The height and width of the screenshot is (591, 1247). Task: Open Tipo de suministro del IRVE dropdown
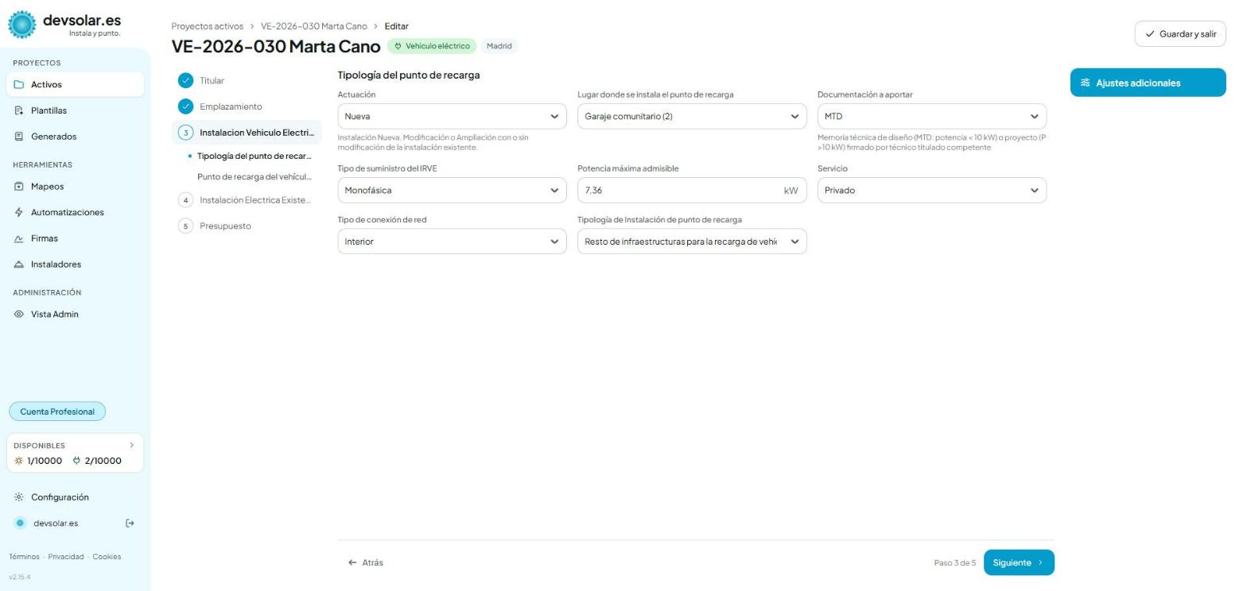point(453,190)
